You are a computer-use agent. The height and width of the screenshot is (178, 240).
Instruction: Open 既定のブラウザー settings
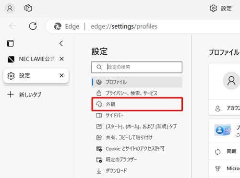[137, 160]
